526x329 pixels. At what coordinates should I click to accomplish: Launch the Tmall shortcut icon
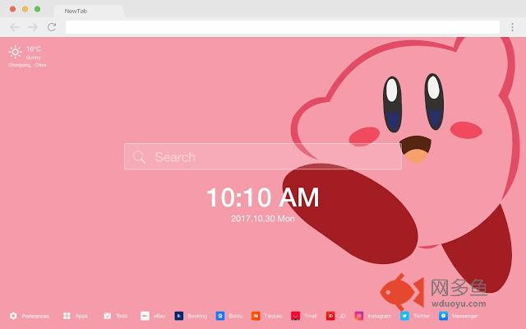tap(295, 316)
